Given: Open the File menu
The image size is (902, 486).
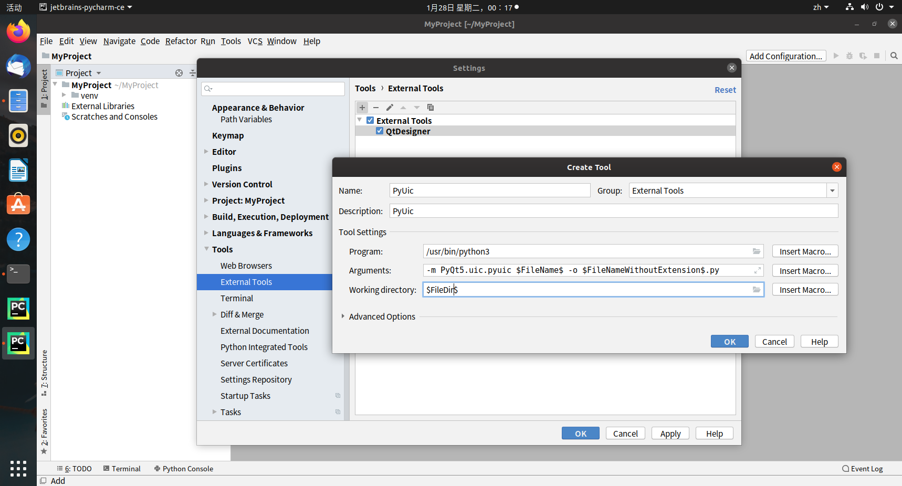Looking at the screenshot, I should coord(46,41).
